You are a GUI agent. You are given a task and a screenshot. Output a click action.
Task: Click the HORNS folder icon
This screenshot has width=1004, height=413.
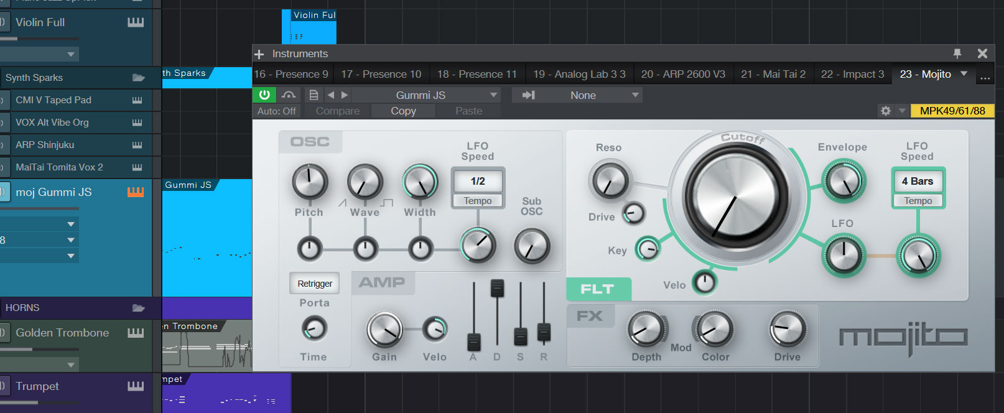[x=139, y=308]
